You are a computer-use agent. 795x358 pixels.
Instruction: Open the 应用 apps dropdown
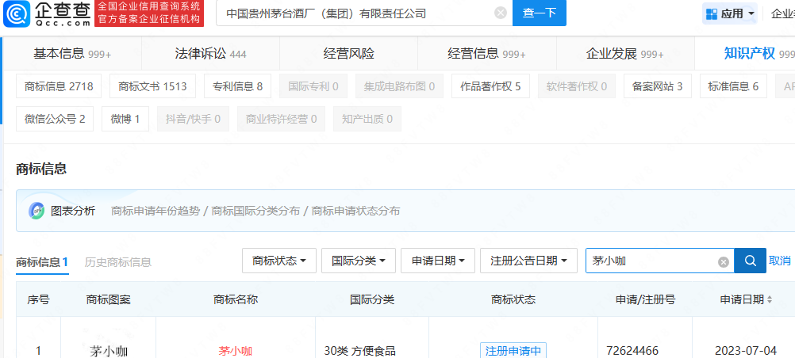click(x=730, y=13)
